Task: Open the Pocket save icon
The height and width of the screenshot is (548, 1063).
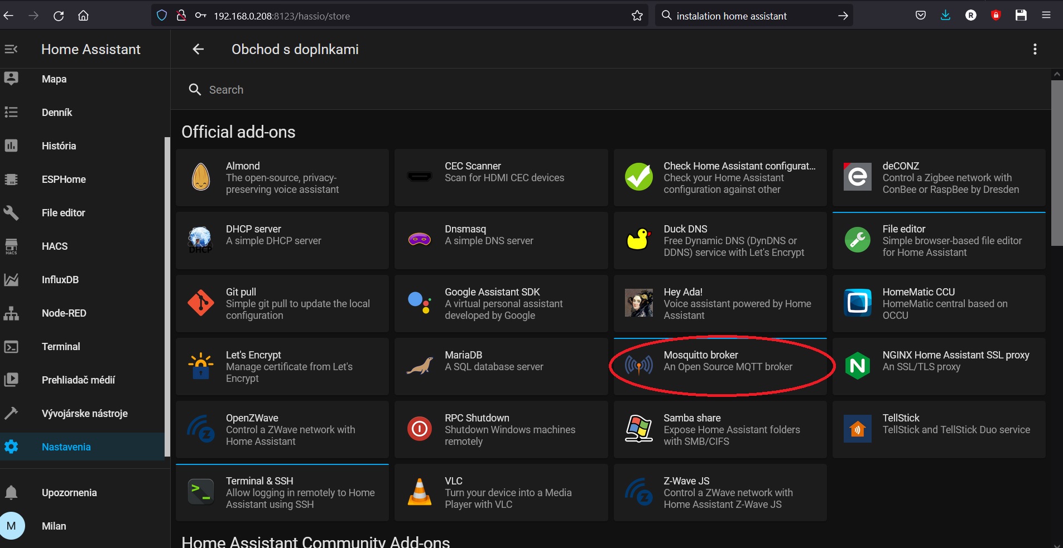Action: tap(921, 16)
